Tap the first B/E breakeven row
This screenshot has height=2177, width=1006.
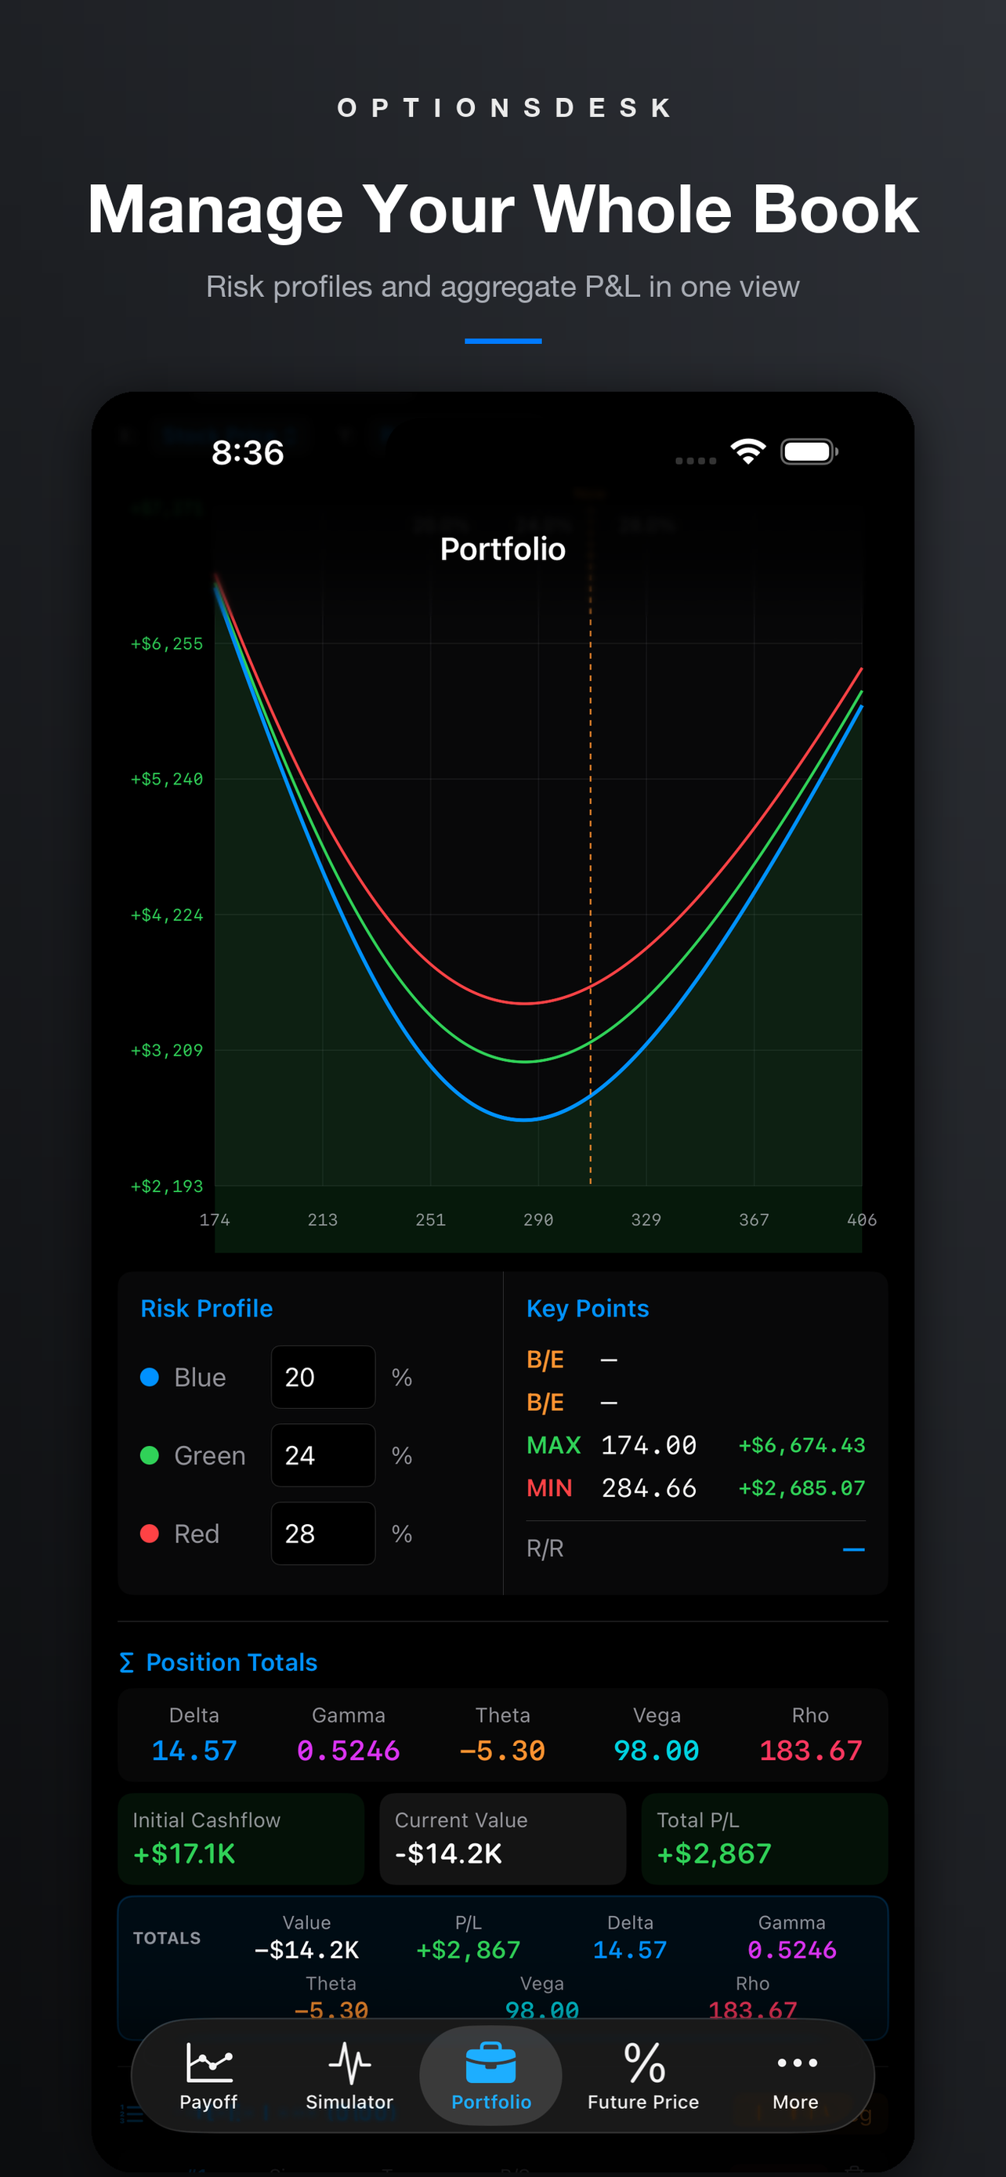coord(695,1360)
